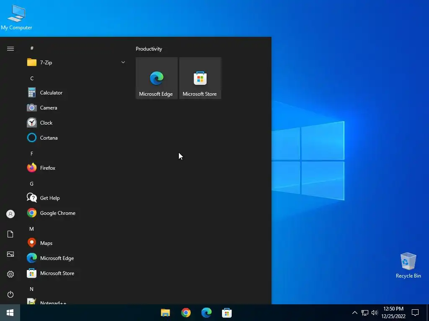Image resolution: width=429 pixels, height=321 pixels.
Task: Click the Windows Start button
Action: point(10,313)
